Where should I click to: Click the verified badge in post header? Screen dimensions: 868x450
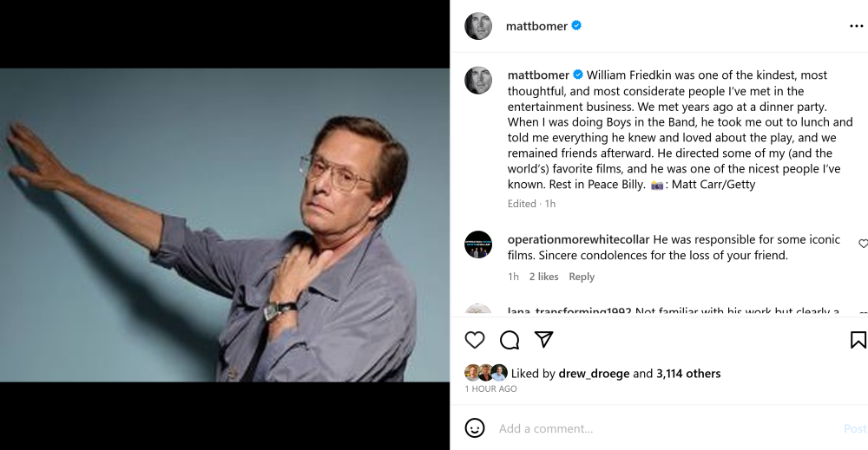coord(577,26)
